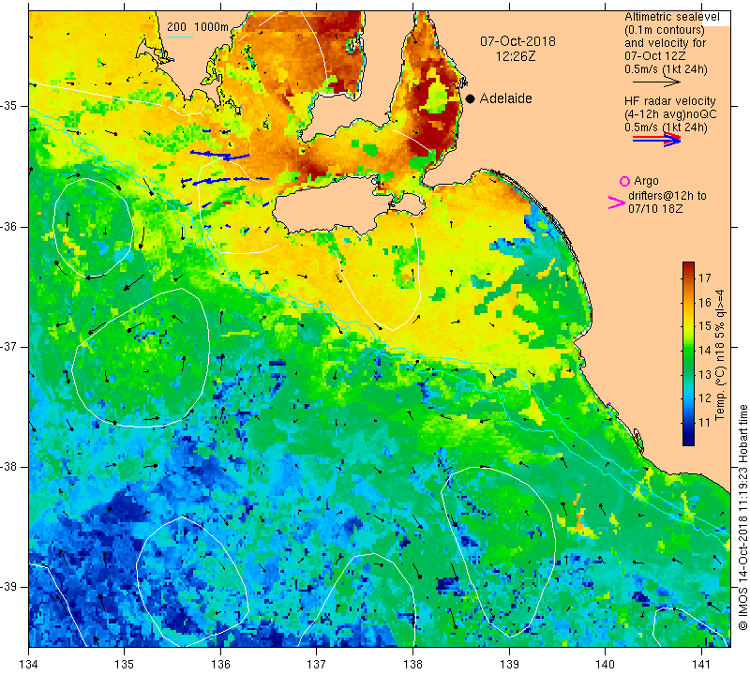
Task: Click the '07-Oct 12Z' legend line
Action: pyautogui.click(x=654, y=56)
